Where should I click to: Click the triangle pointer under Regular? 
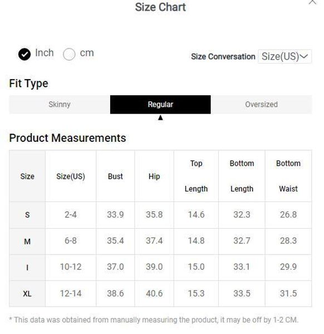(x=160, y=117)
